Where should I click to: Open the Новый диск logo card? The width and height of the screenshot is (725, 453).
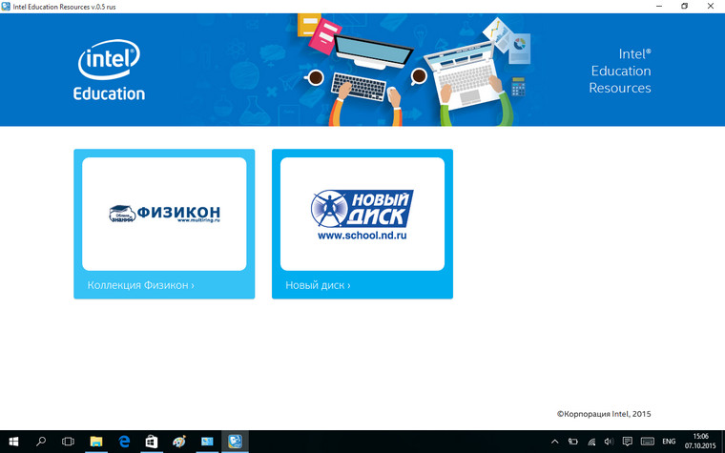point(362,214)
